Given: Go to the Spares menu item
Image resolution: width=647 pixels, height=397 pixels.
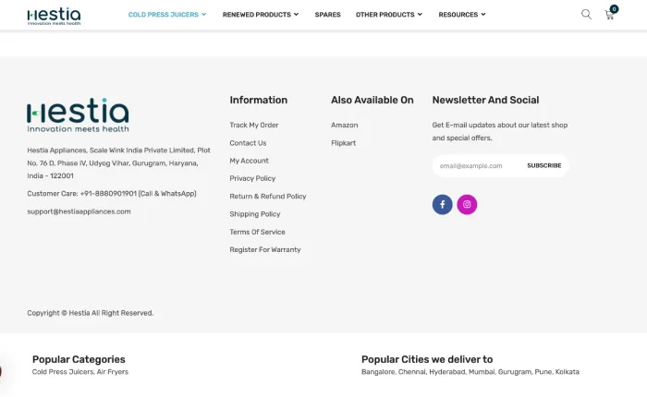Looking at the screenshot, I should pos(327,15).
